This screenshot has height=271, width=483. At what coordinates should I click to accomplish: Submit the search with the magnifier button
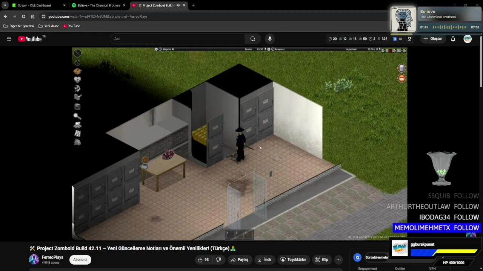coord(253,39)
